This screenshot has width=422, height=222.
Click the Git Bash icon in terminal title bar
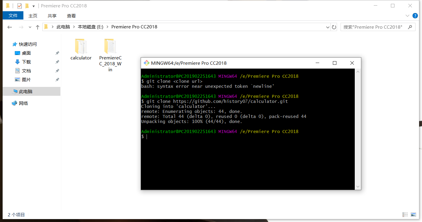pyautogui.click(x=146, y=63)
